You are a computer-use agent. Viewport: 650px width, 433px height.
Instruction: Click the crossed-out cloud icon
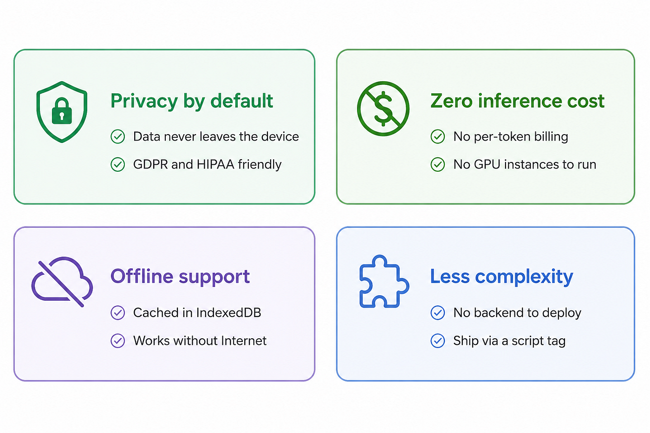[62, 281]
